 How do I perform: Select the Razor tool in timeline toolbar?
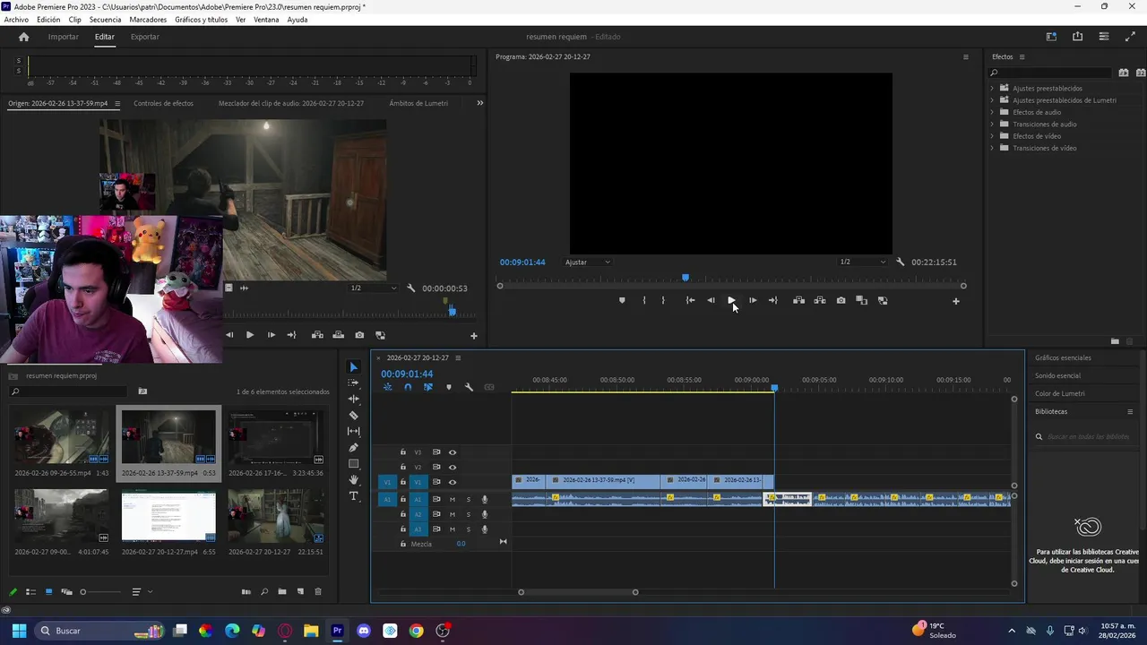[x=353, y=416]
